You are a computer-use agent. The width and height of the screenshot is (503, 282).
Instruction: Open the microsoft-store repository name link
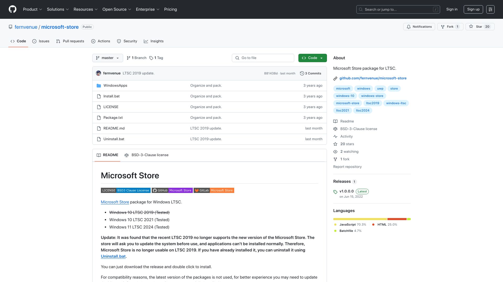click(x=60, y=27)
